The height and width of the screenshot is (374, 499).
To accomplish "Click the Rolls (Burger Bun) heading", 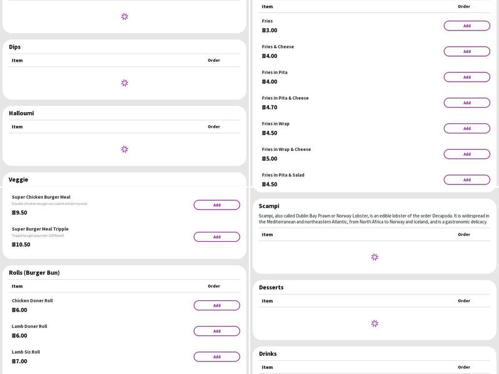I will point(34,273).
